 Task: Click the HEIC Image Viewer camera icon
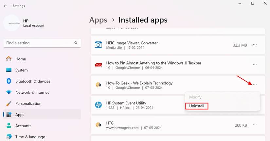[x=98, y=45]
